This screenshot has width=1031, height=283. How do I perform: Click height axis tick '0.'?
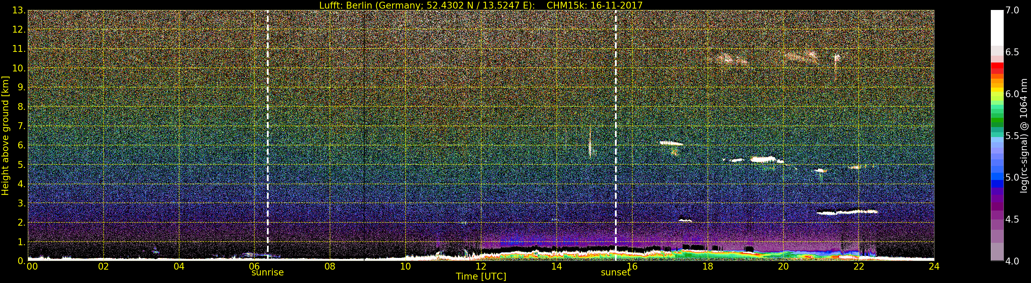21,261
